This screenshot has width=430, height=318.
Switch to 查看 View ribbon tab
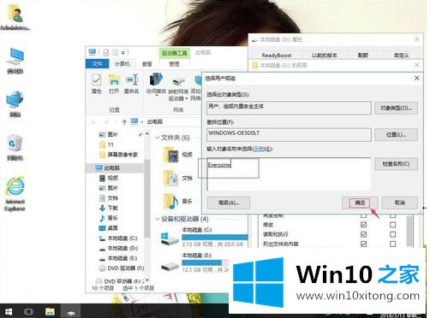click(147, 64)
